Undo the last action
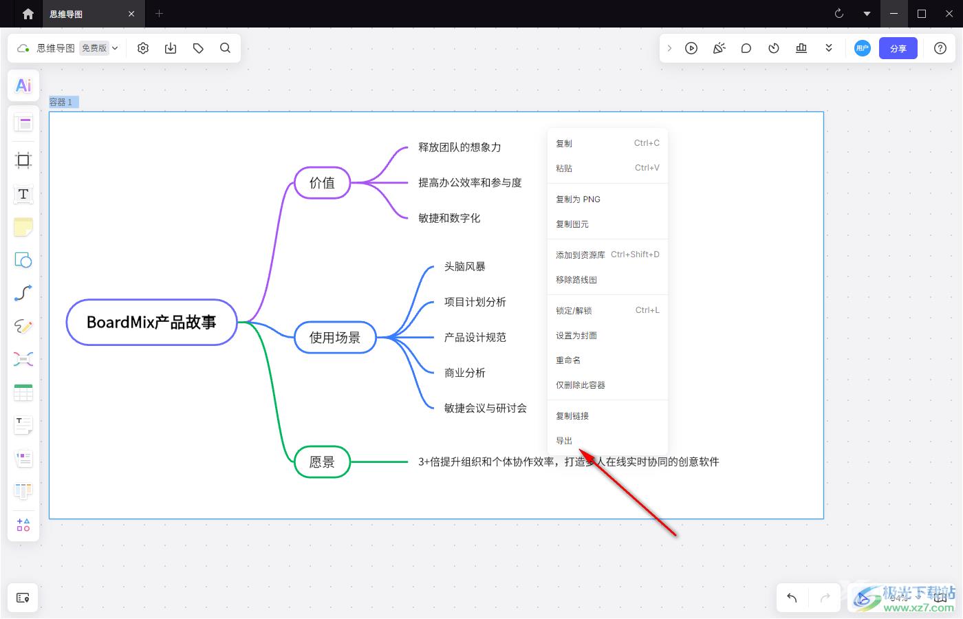This screenshot has height=619, width=963. pyautogui.click(x=792, y=598)
